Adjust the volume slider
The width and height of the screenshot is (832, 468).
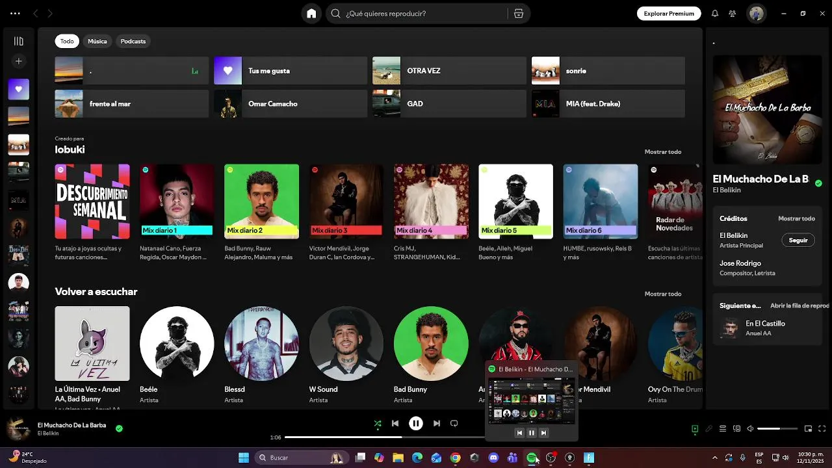[x=777, y=429]
